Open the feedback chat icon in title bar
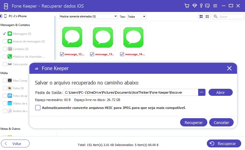Viewport: 245px width, 150px height. pos(207,6)
